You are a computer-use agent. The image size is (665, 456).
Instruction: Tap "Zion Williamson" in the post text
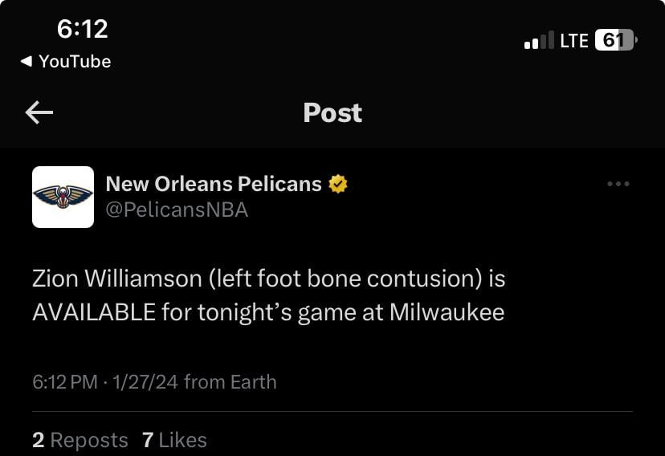click(x=116, y=279)
